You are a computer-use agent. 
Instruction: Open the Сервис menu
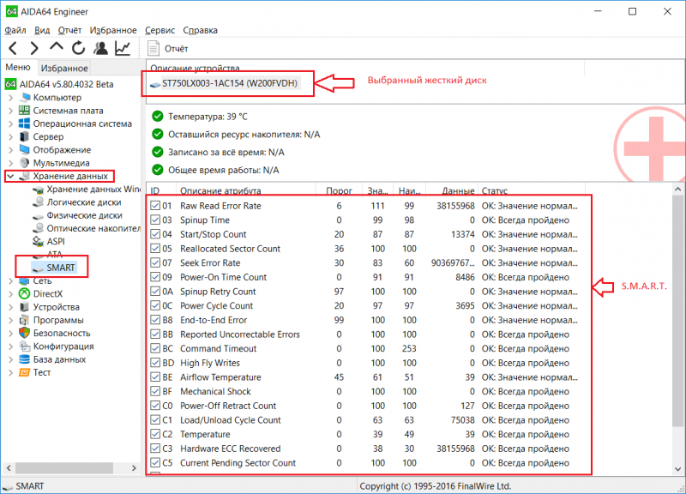159,30
